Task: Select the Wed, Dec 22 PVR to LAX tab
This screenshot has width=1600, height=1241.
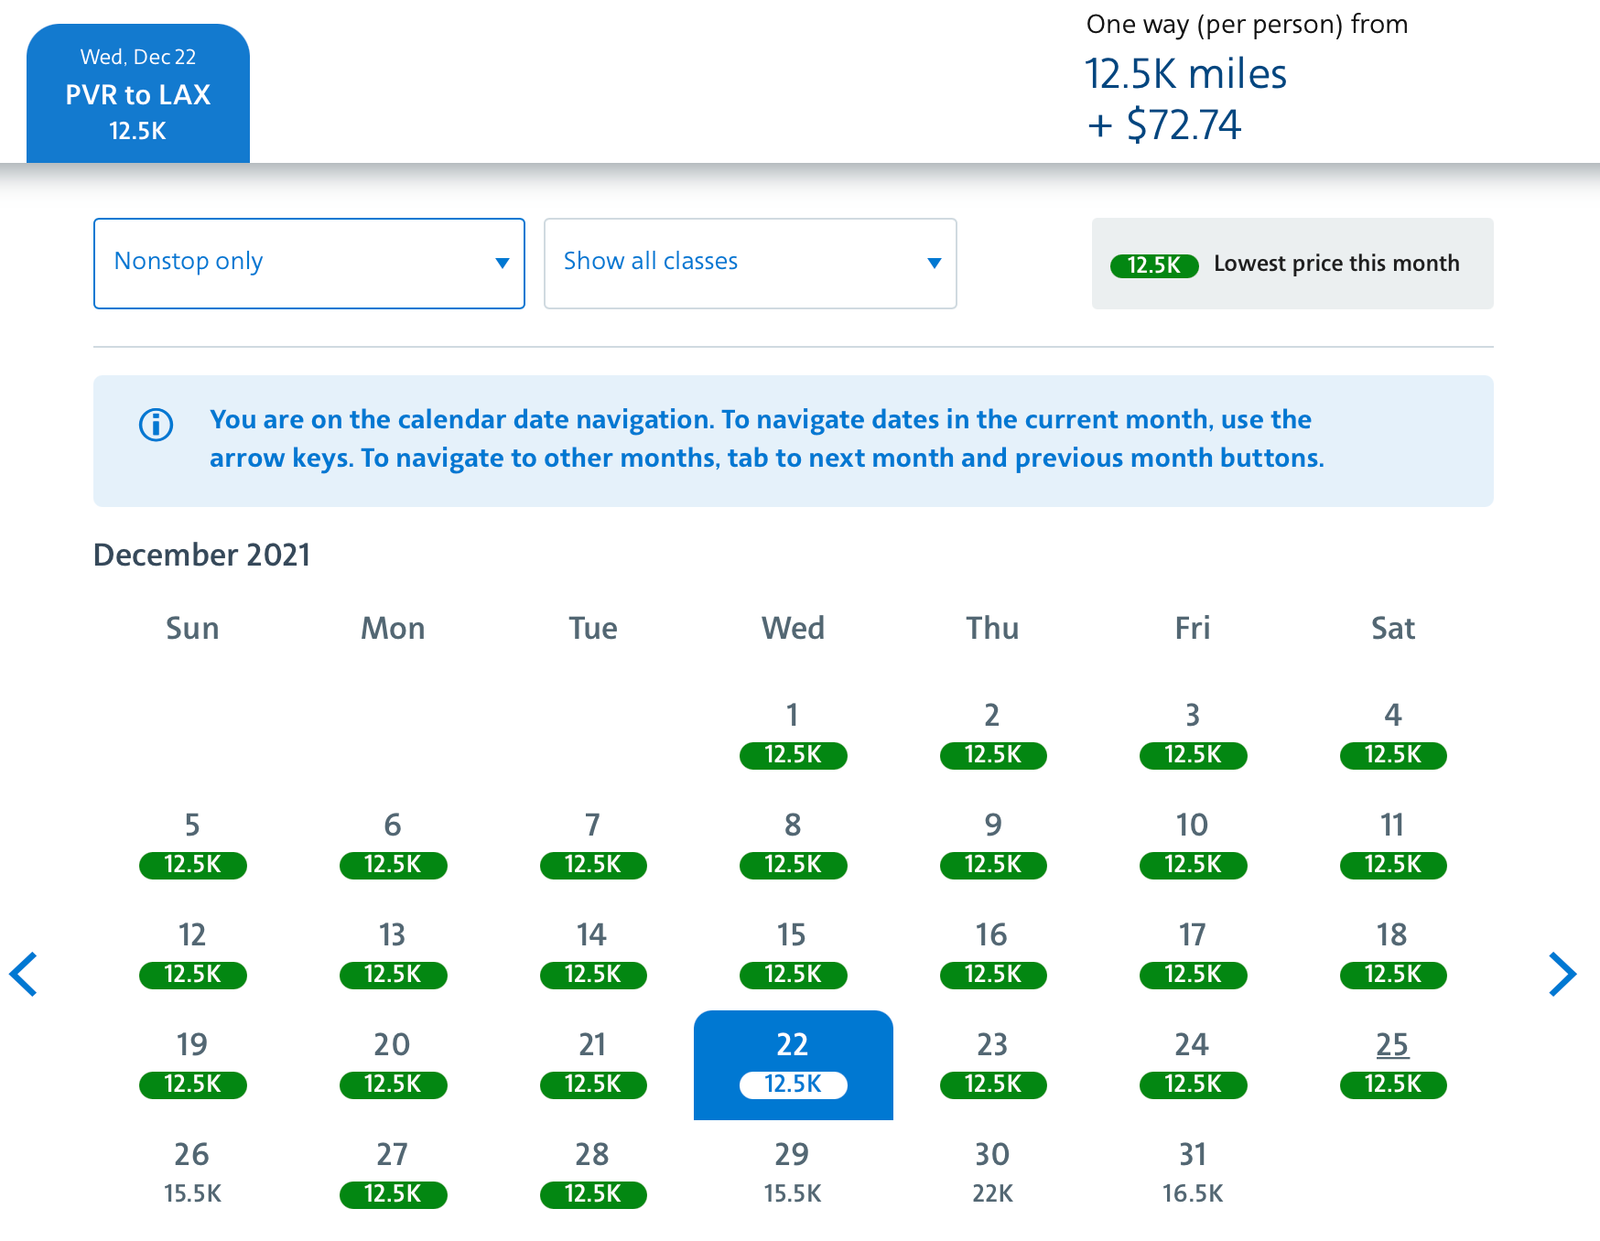Action: point(138,94)
